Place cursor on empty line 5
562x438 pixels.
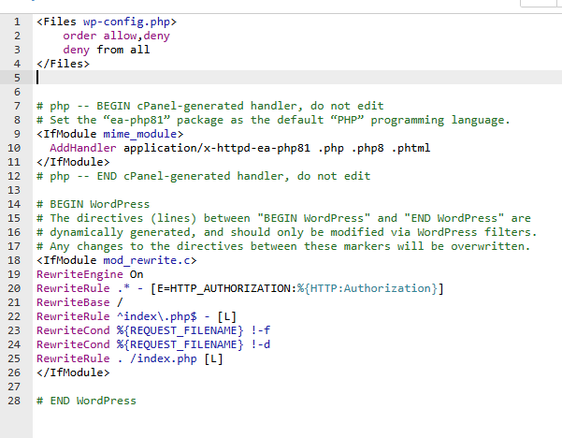297,78
